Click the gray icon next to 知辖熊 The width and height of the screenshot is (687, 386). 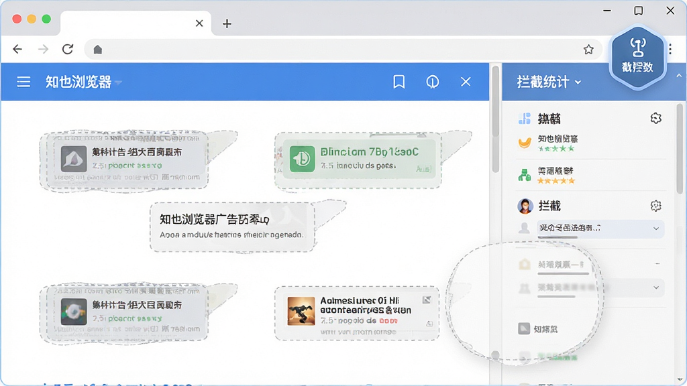click(524, 328)
